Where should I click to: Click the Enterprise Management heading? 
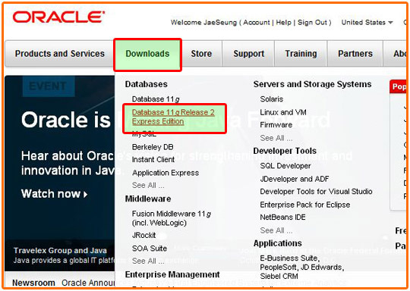coord(172,274)
